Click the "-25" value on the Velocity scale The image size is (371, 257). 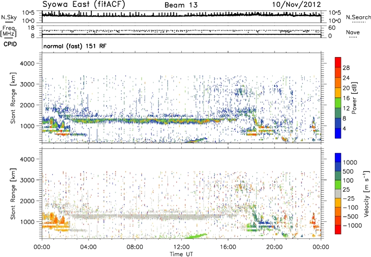coord(349,199)
